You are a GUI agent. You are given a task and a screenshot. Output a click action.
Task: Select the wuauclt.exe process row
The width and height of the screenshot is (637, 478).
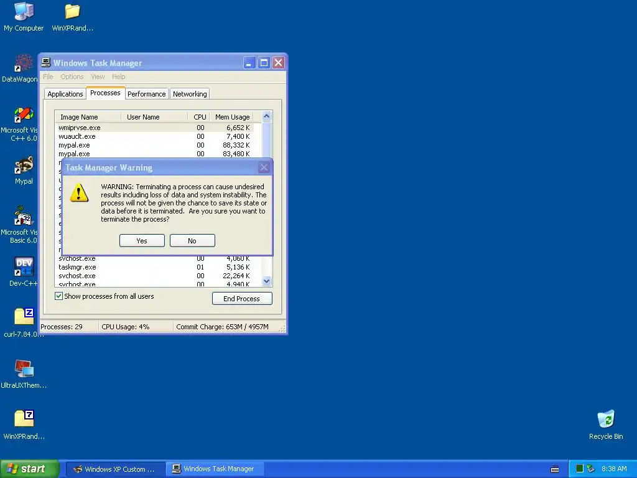coord(155,136)
